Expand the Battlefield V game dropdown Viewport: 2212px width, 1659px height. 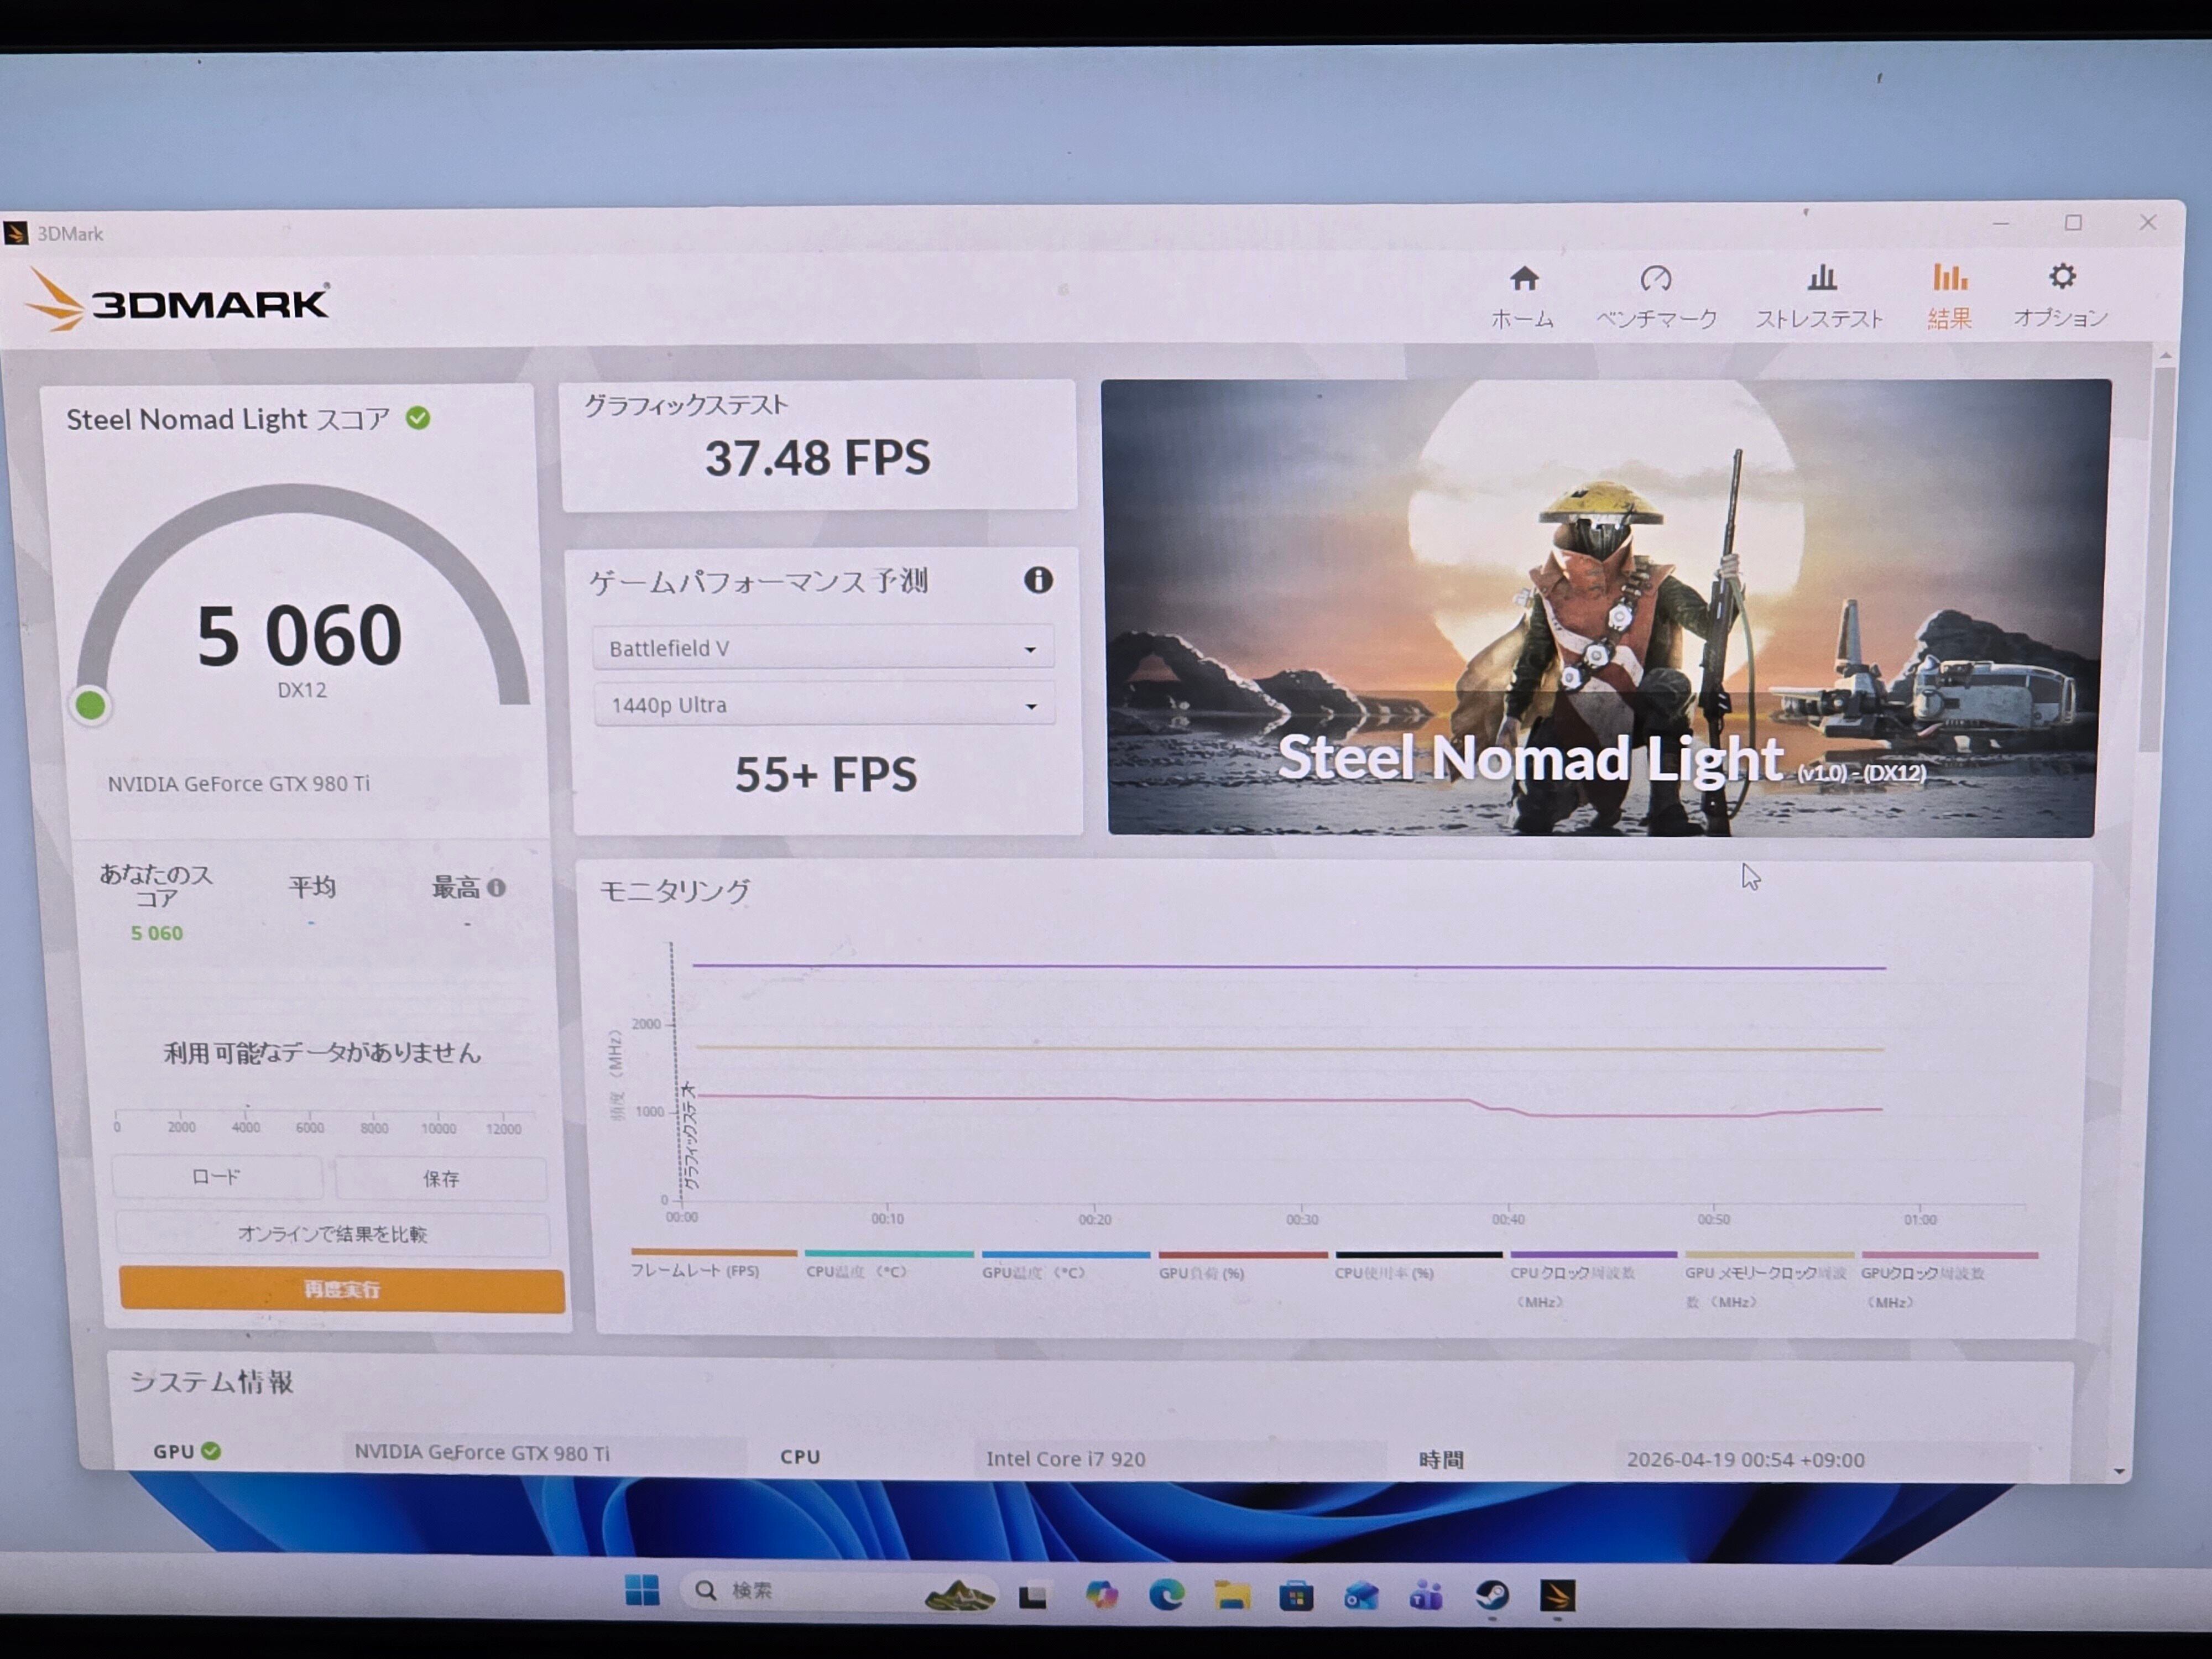pos(822,648)
